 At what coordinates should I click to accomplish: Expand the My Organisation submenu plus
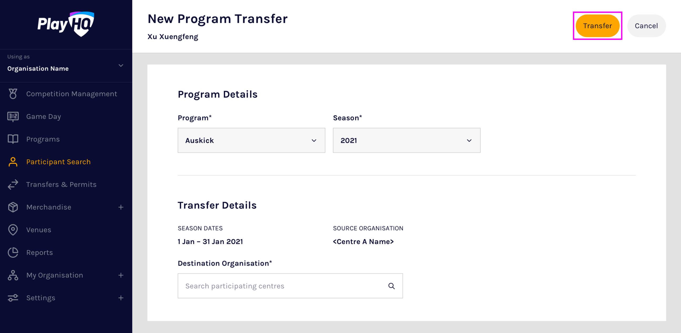point(121,275)
